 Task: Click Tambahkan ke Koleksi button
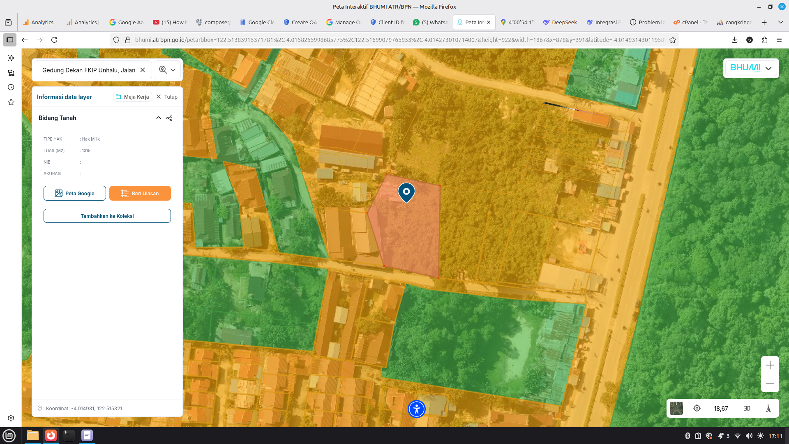coord(107,216)
